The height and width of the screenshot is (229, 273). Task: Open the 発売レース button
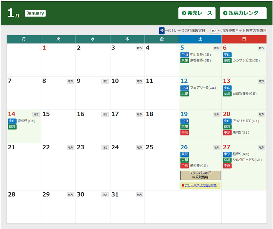197,13
